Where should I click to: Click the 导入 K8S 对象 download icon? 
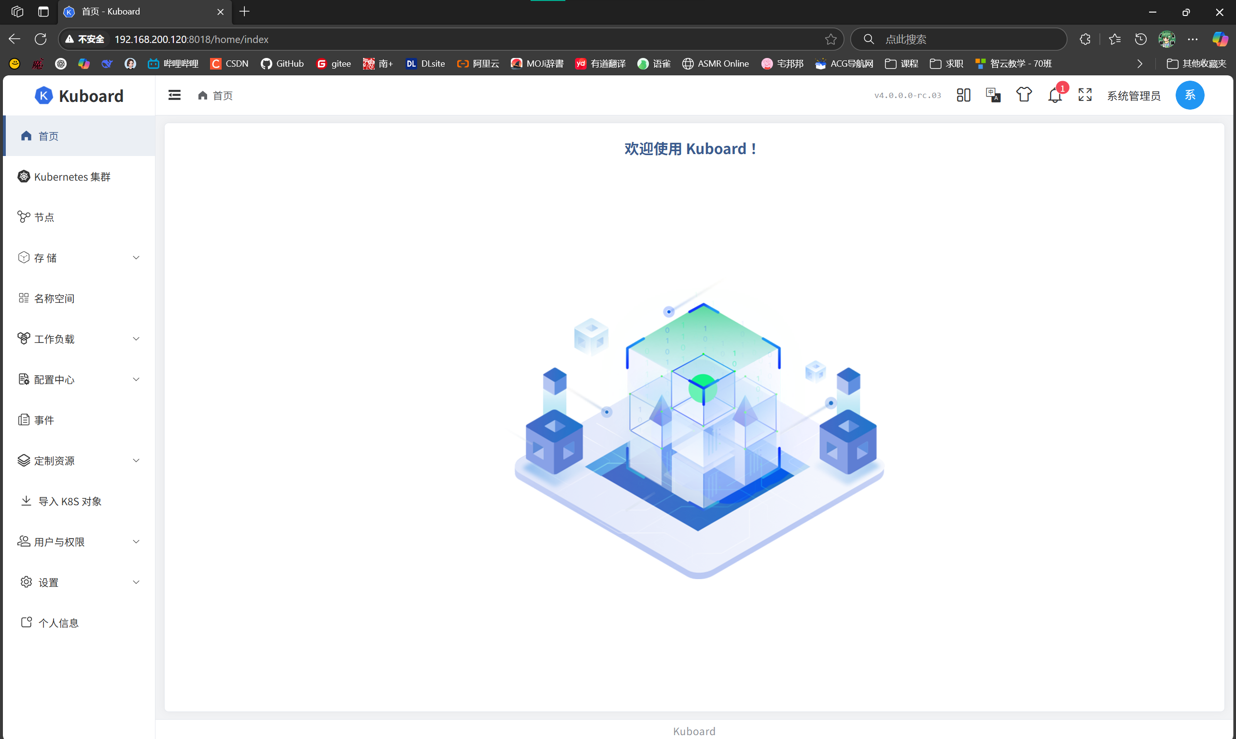27,500
